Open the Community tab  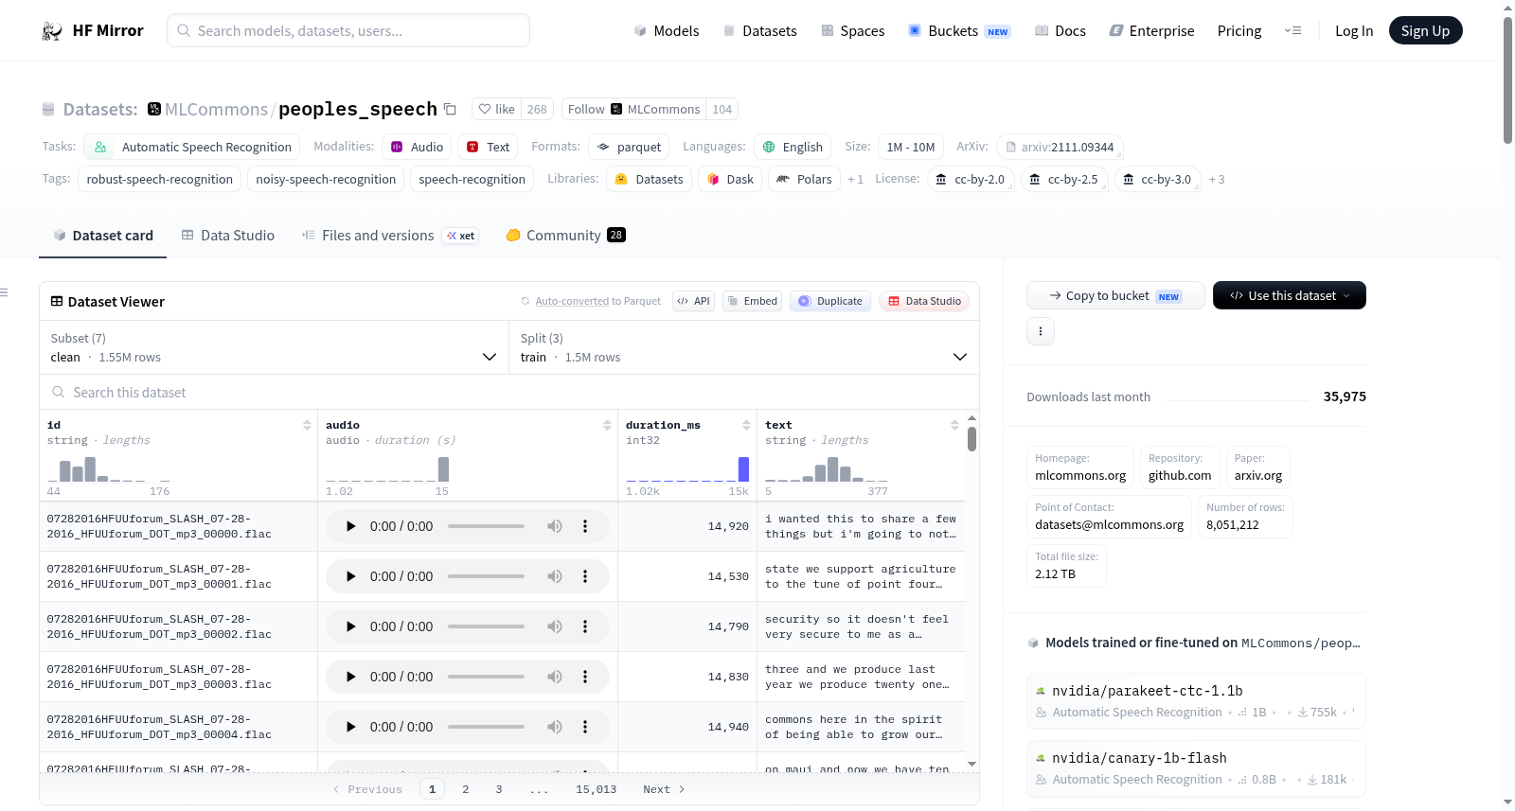565,236
